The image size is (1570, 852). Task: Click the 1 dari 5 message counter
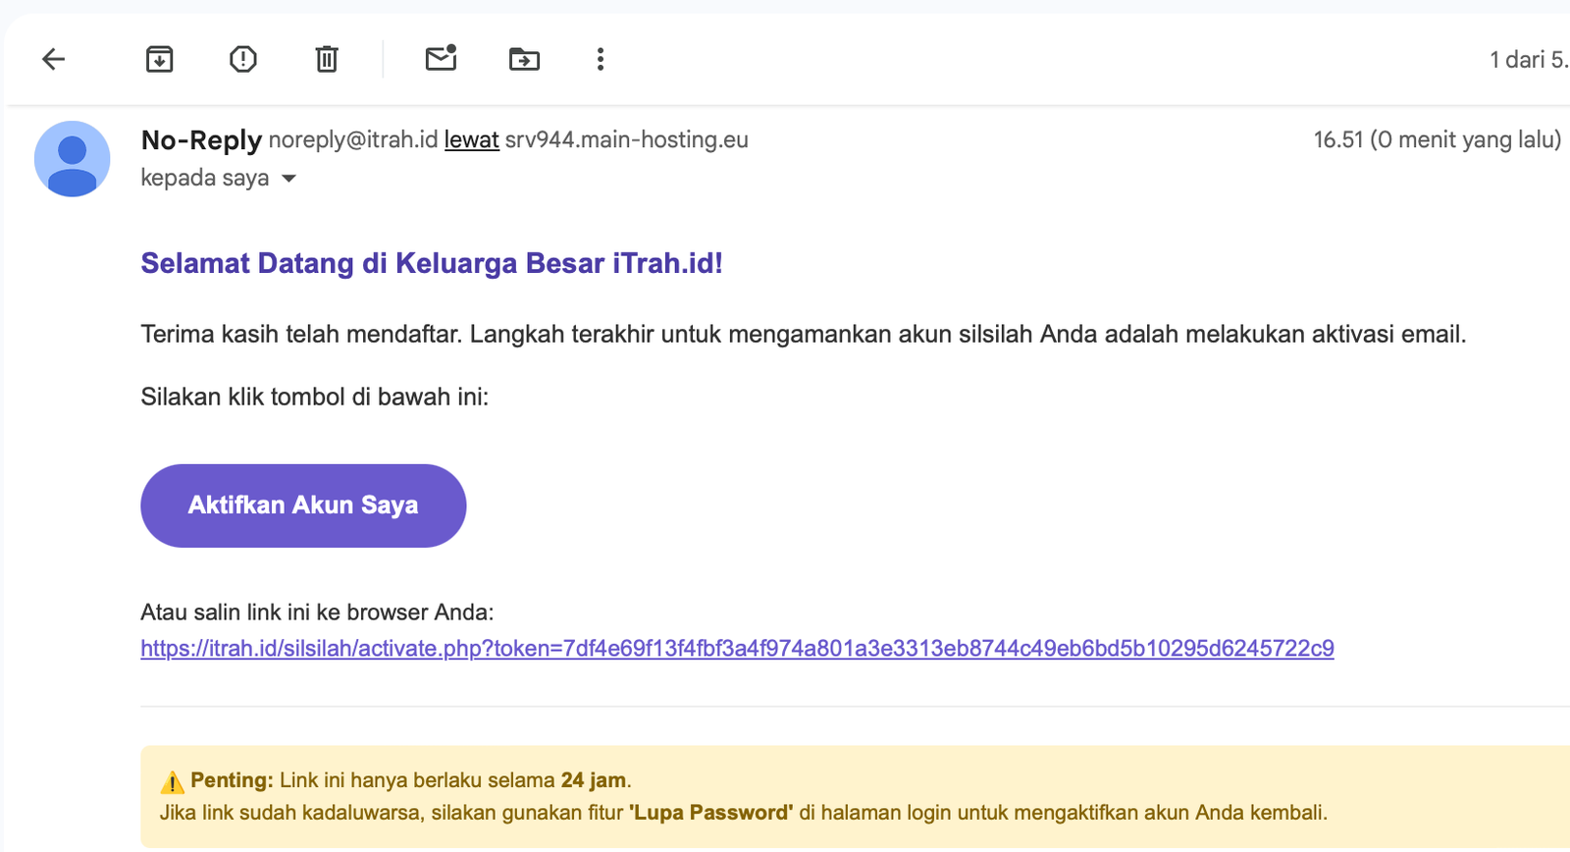(x=1529, y=60)
